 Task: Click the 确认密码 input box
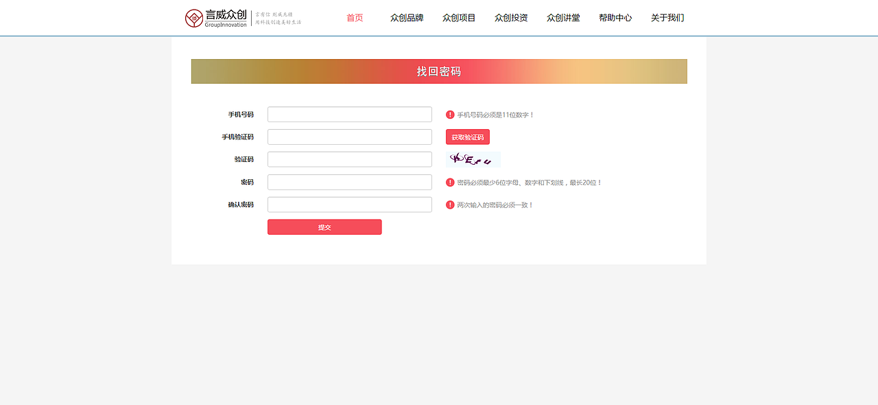point(349,204)
